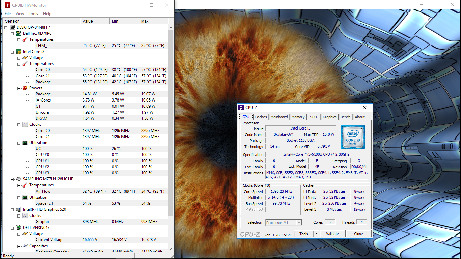Open the Tools dropdown arrow in CPU-Z
Screen dimensions: 461x259
point(316,234)
